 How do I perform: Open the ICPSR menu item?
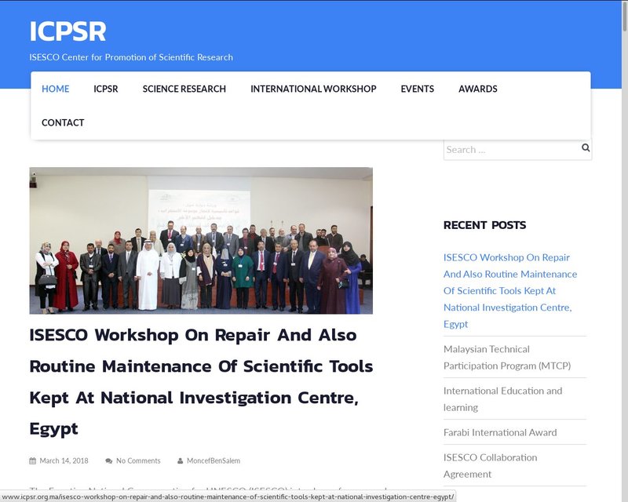point(106,89)
